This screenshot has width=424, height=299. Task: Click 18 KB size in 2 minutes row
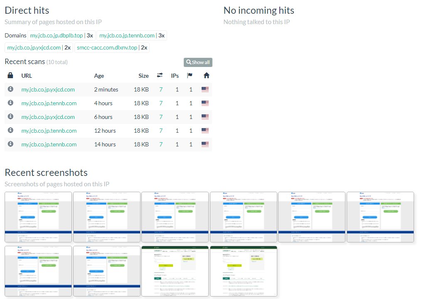141,89
